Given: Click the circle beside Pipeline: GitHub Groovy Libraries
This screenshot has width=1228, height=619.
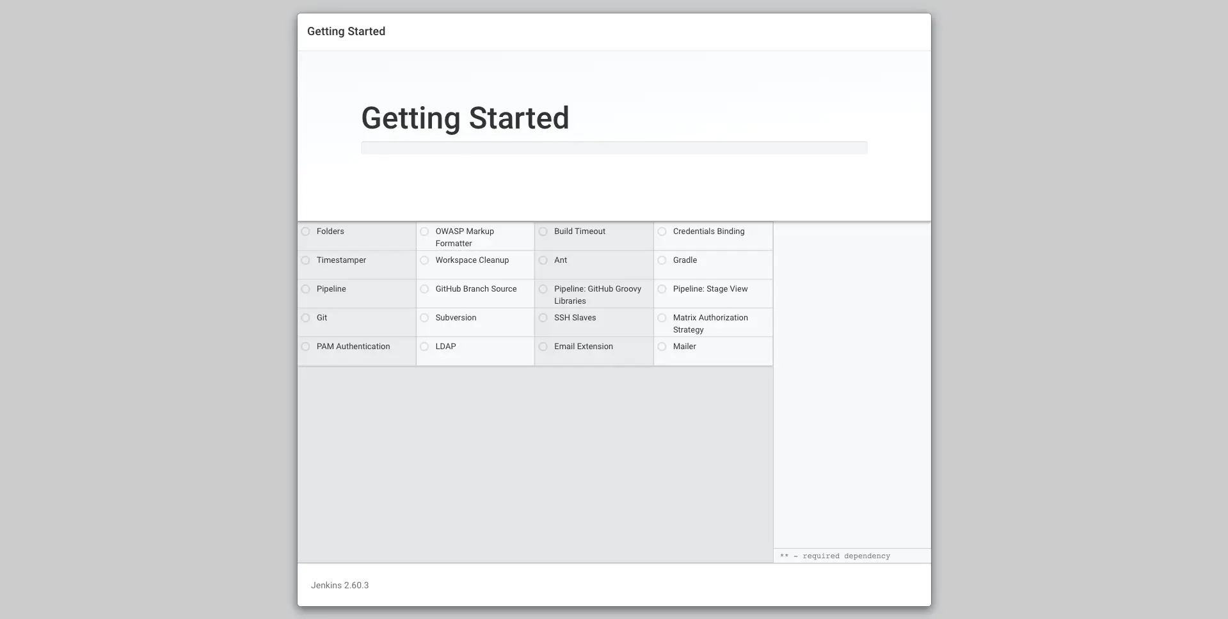Looking at the screenshot, I should coord(543,289).
